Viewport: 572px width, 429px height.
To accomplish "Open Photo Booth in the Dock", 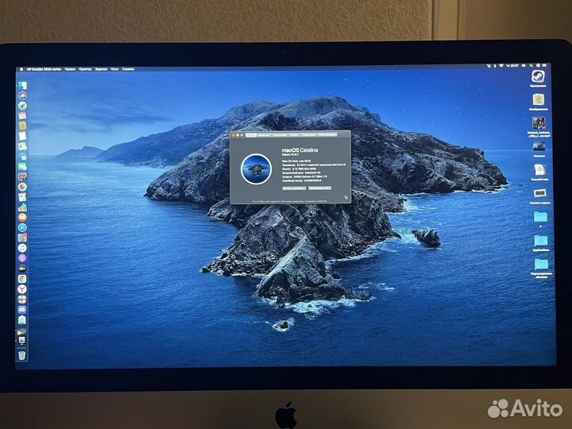I will coord(22,177).
